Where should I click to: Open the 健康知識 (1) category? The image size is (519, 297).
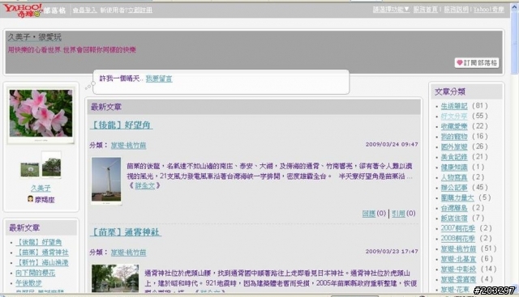tap(454, 168)
